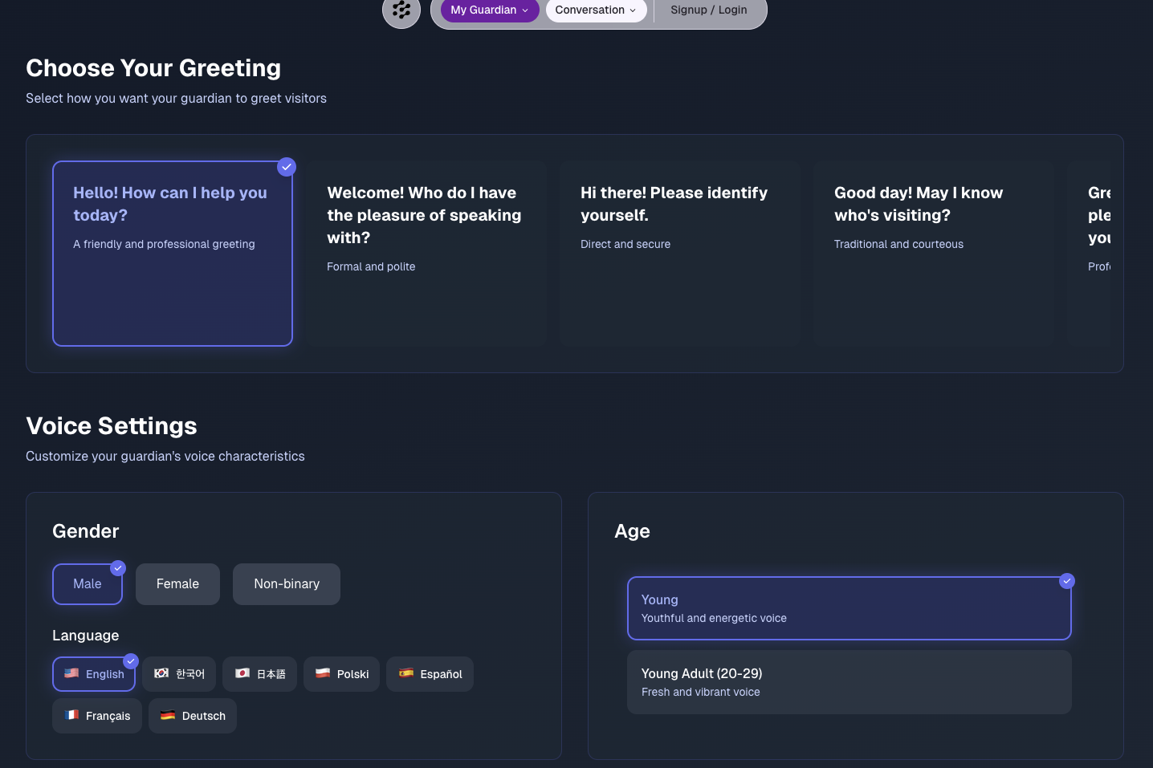This screenshot has height=768, width=1153.
Task: Click Signup / Login
Action: pos(708,10)
